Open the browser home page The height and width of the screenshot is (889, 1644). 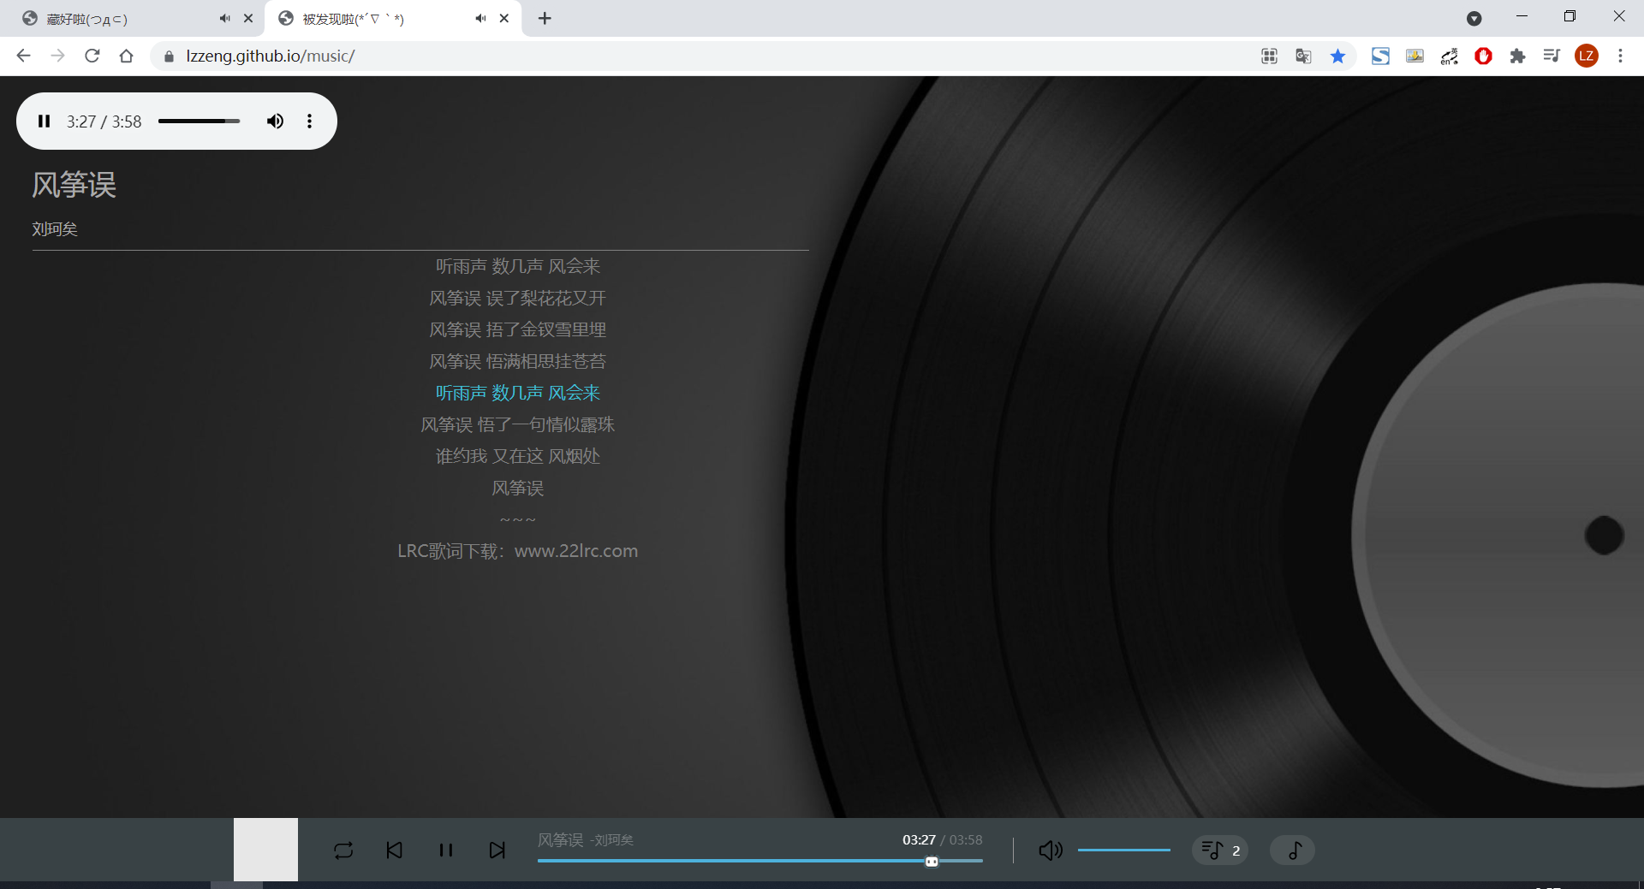pos(126,56)
